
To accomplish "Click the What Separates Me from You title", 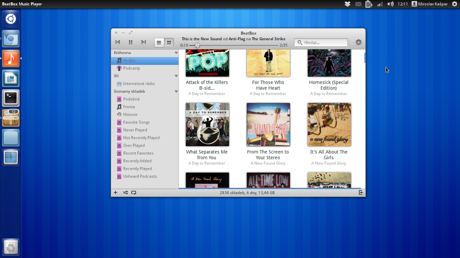I will click(x=207, y=155).
